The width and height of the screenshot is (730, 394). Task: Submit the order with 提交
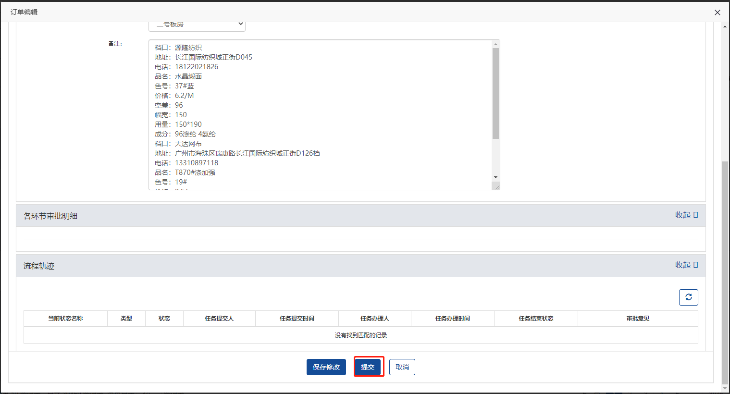point(368,367)
